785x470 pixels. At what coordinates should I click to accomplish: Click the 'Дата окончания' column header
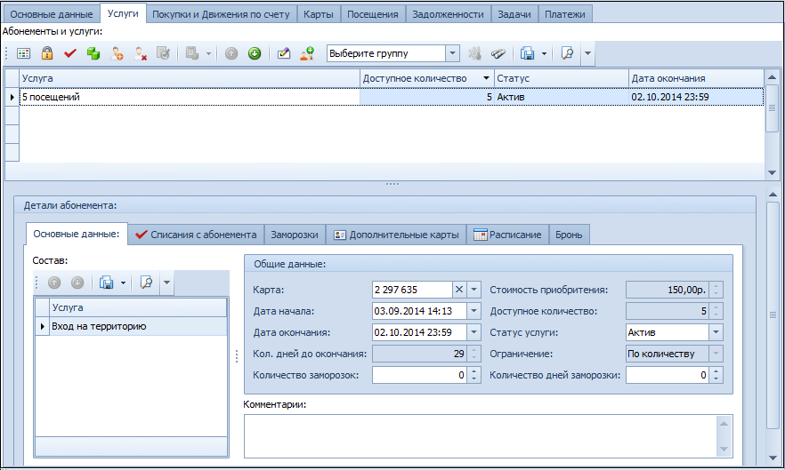[696, 78]
